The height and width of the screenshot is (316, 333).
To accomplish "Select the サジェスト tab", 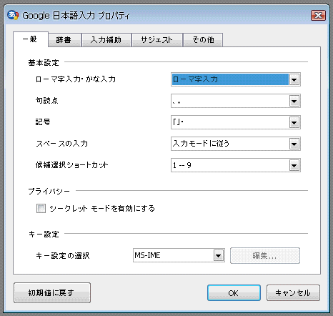I will [x=156, y=40].
